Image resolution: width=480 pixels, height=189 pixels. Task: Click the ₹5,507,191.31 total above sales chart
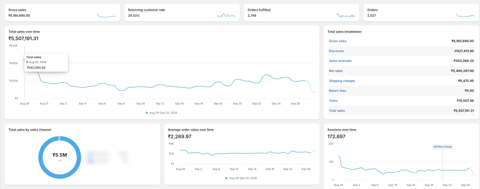23,39
